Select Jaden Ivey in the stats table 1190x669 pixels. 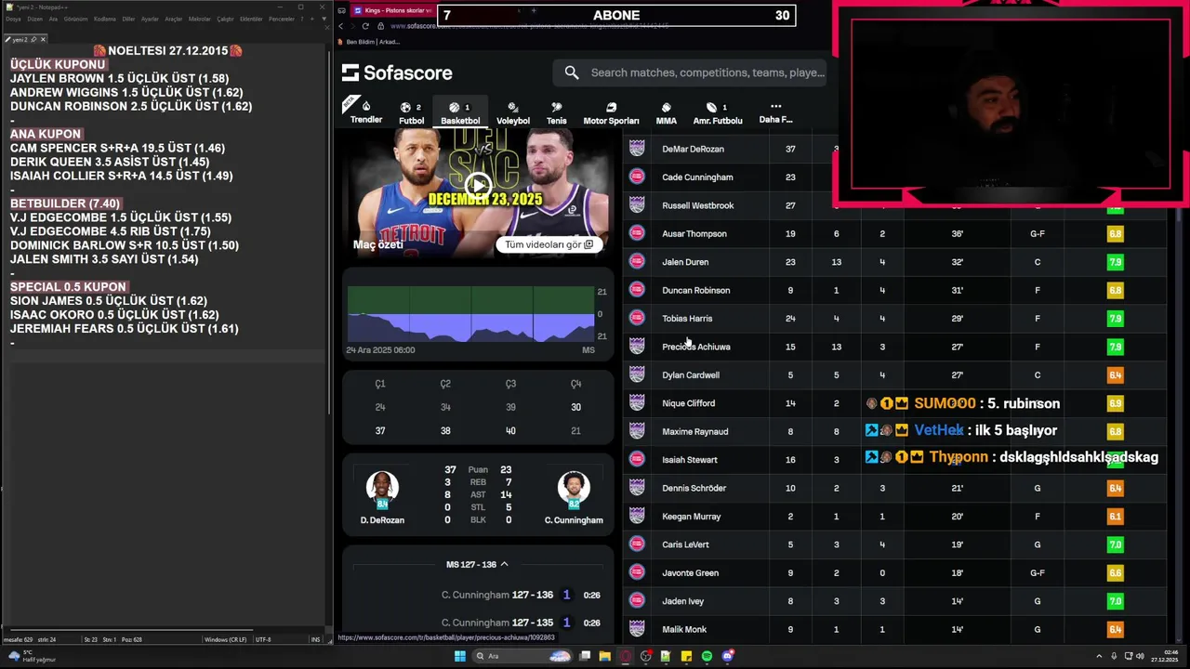[x=682, y=601]
